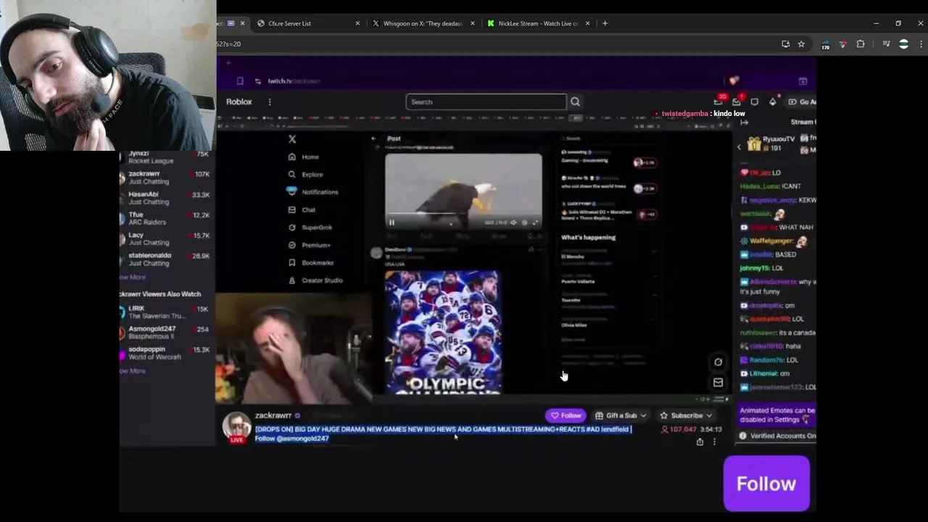Select the Roblox category label
The image size is (928, 522).
239,102
